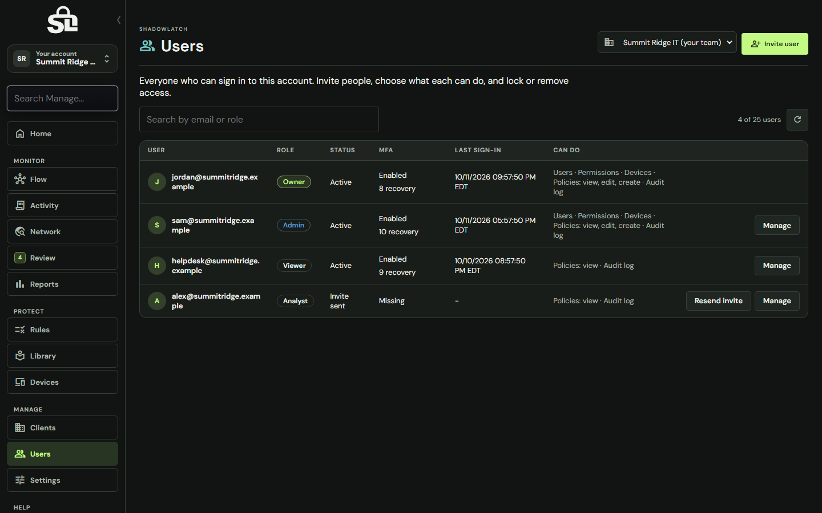Click the Network icon in sidebar
Image resolution: width=822 pixels, height=513 pixels.
20,231
